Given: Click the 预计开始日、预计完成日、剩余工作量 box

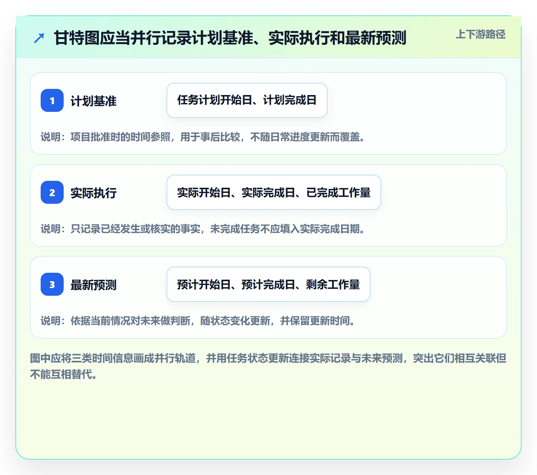Looking at the screenshot, I should pyautogui.click(x=268, y=284).
